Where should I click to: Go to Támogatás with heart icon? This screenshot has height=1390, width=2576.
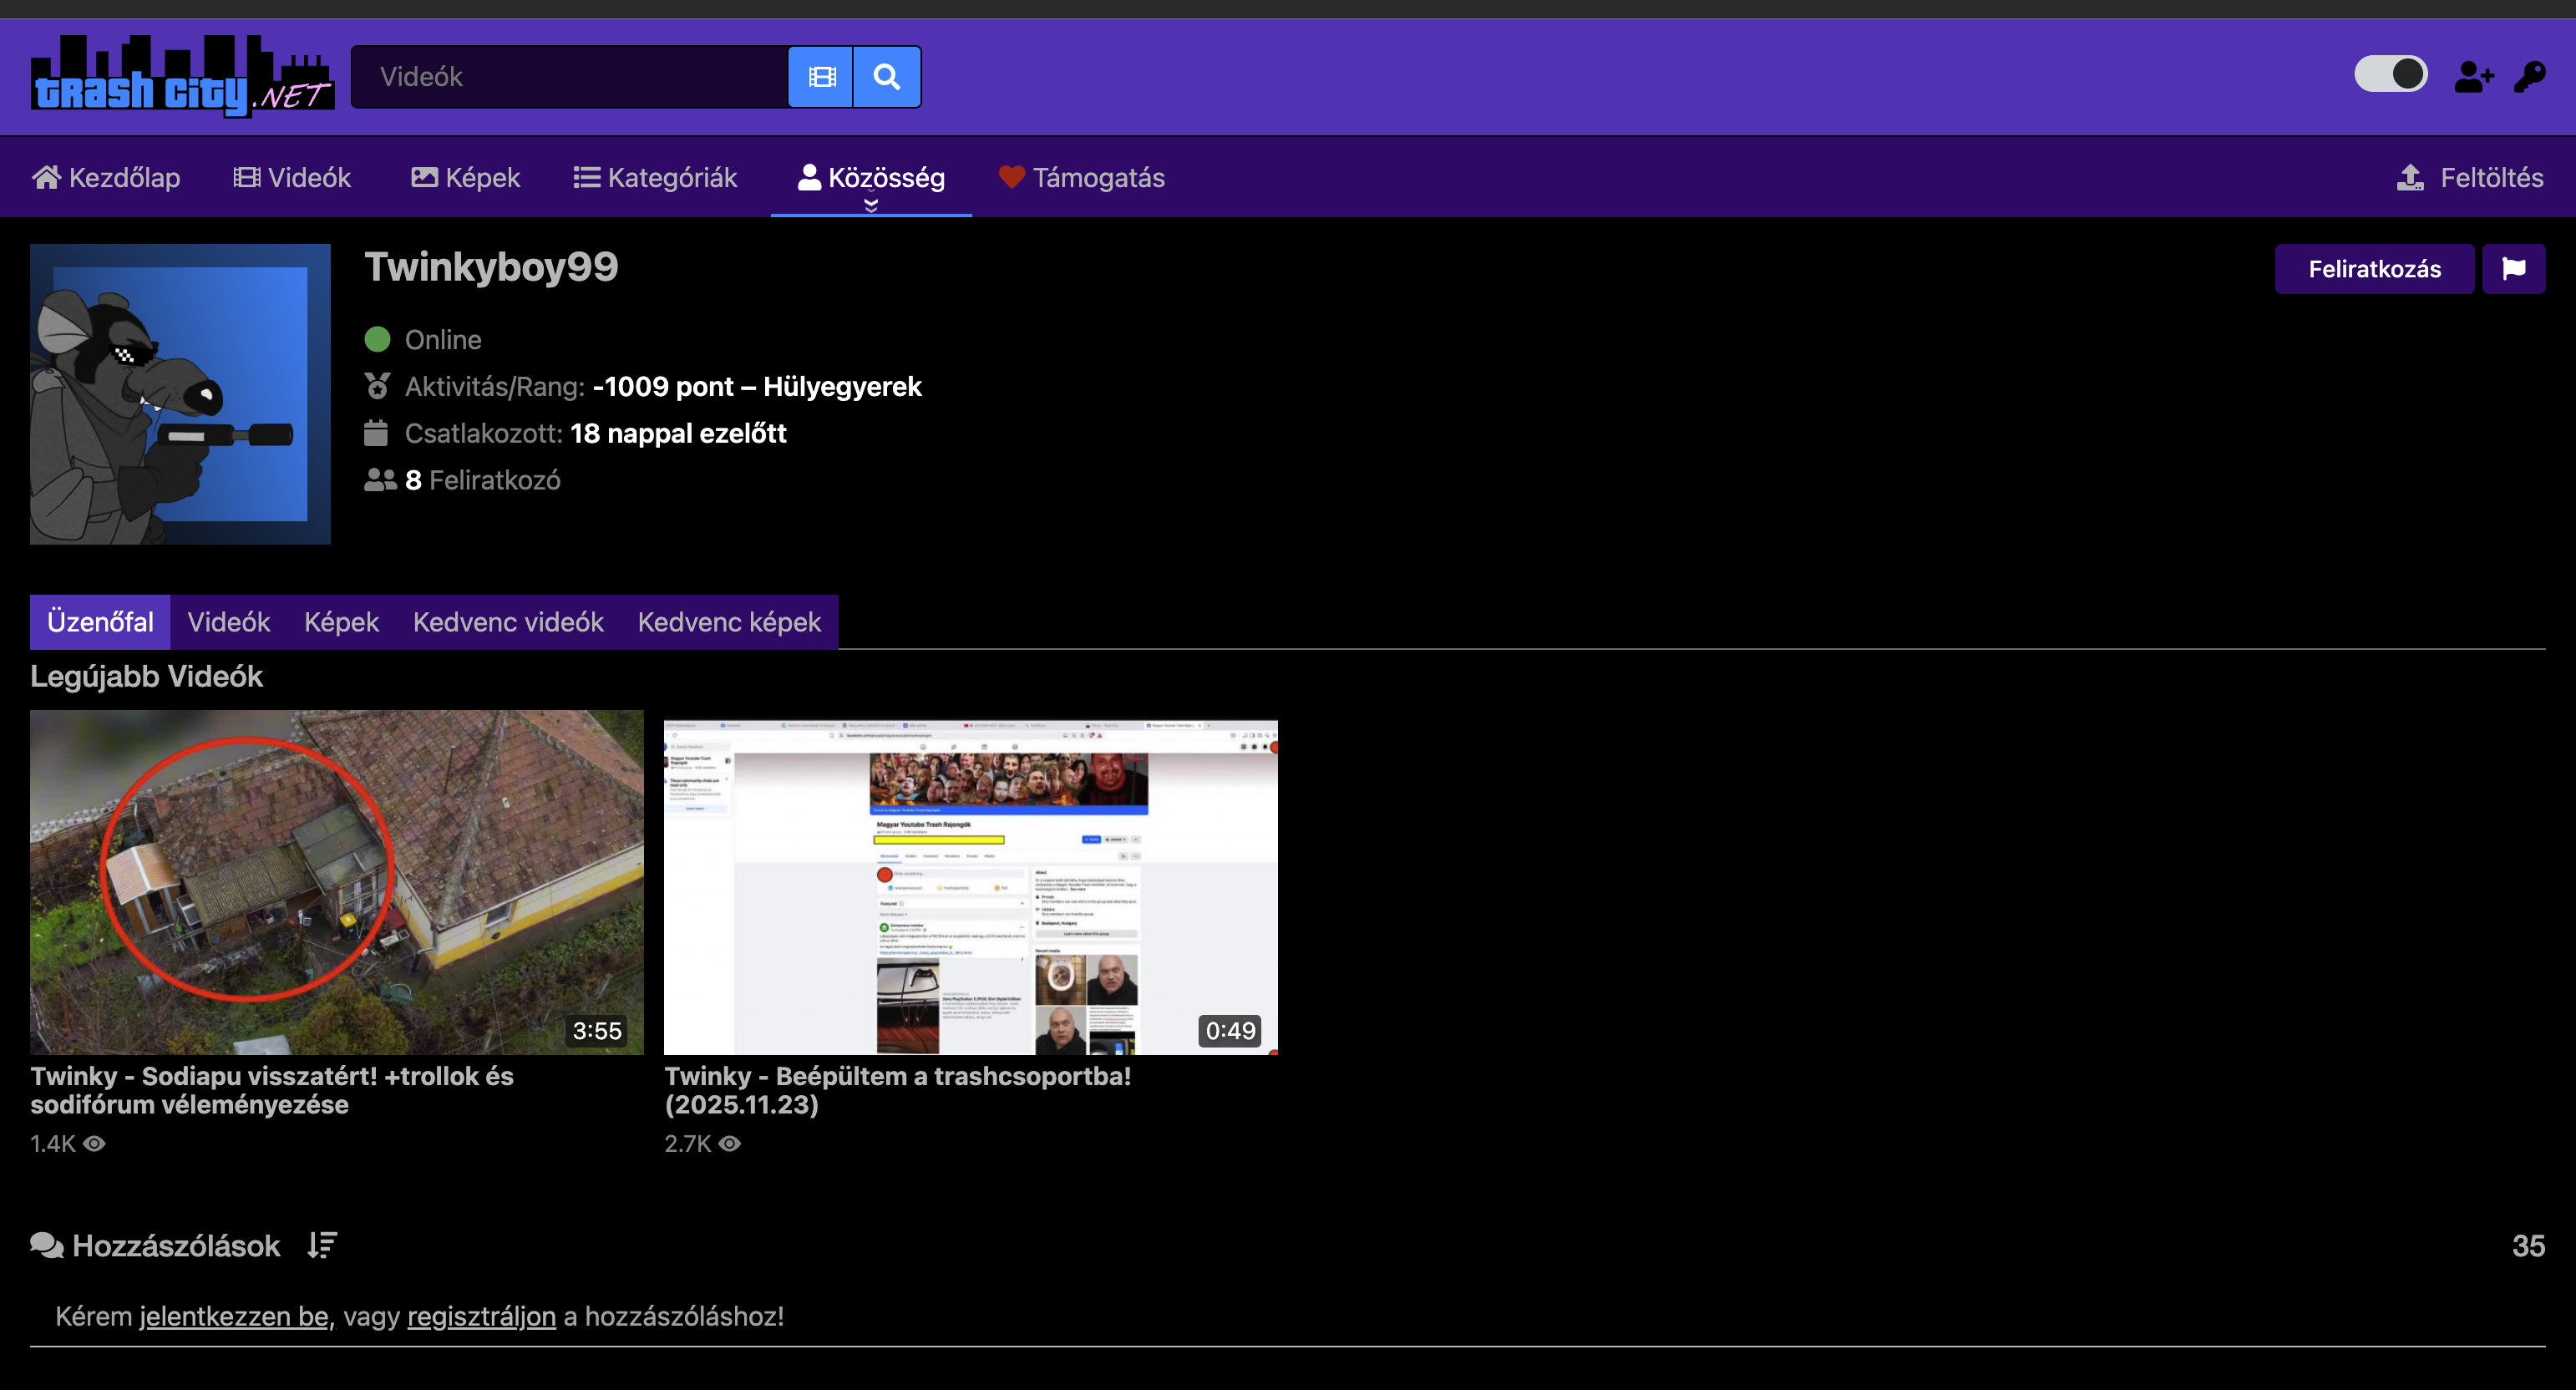1081,178
